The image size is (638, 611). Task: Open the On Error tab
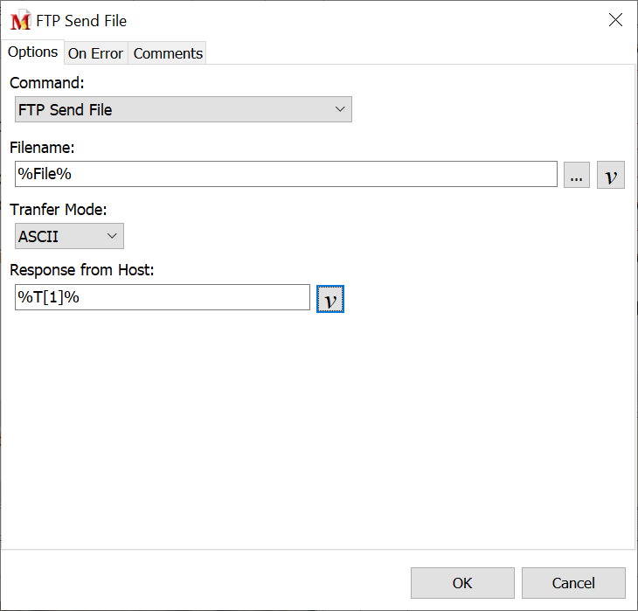point(95,53)
